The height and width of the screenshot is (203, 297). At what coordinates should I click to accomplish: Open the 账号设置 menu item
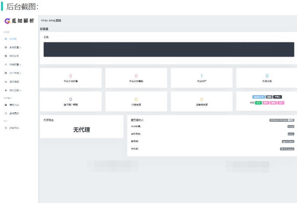[x=14, y=56]
